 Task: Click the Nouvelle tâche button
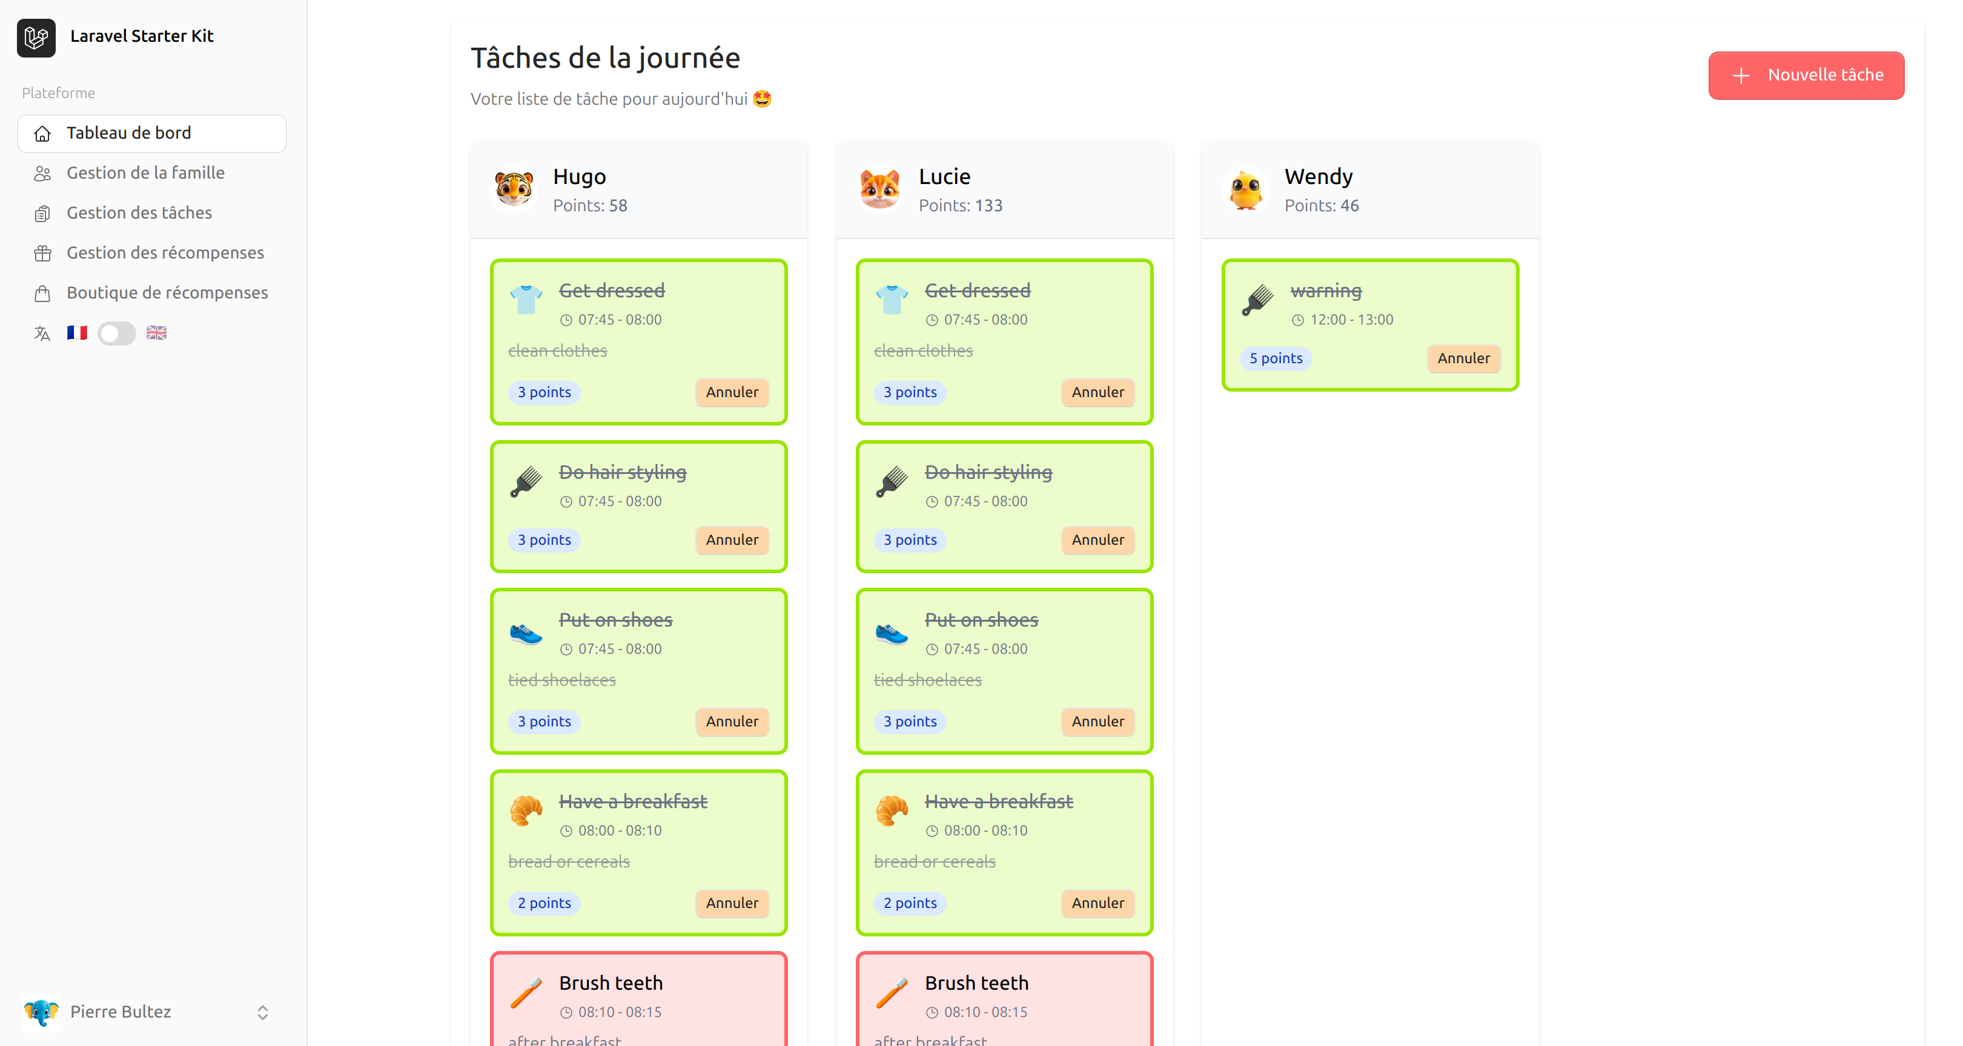click(1806, 76)
